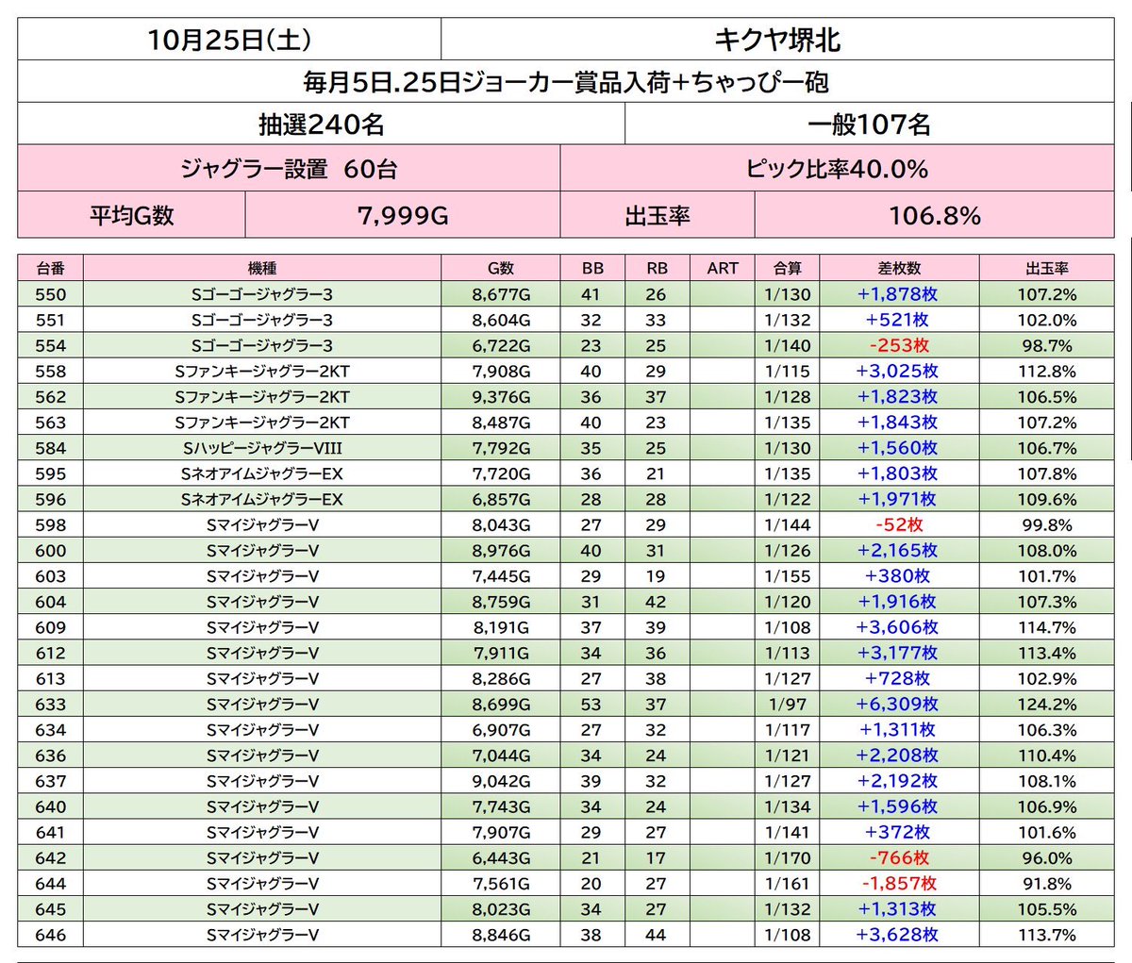Screen dimensions: 1132x963
Task: Click 9,042G in row 637
Action: pos(501,781)
